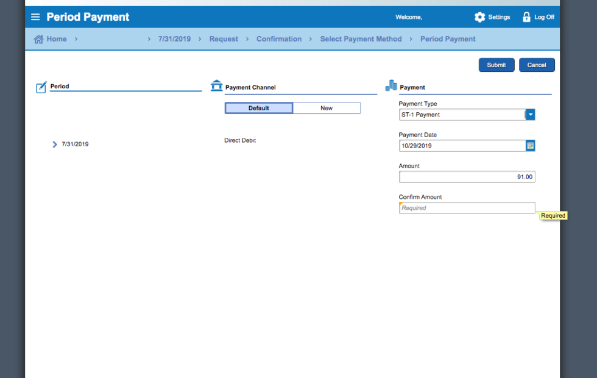
Task: Expand the 7/31/2019 period row
Action: (55, 144)
